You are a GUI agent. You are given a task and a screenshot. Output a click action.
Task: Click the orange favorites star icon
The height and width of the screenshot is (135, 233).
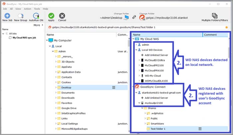[x=227, y=27]
